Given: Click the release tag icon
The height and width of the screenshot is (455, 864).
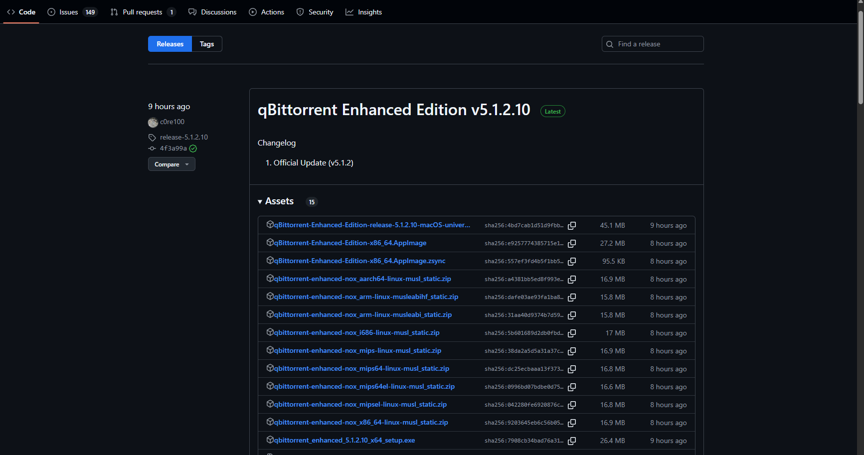Looking at the screenshot, I should 152,138.
